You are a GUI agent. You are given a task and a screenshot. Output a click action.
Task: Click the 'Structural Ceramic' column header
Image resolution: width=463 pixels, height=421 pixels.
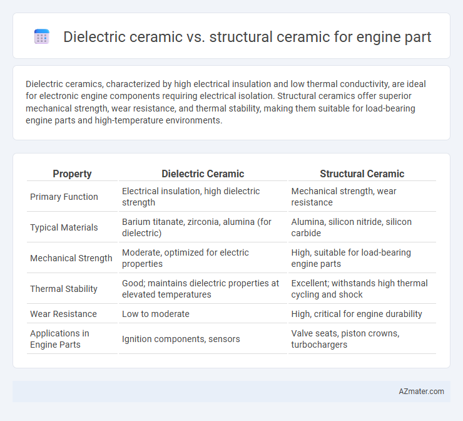362,174
